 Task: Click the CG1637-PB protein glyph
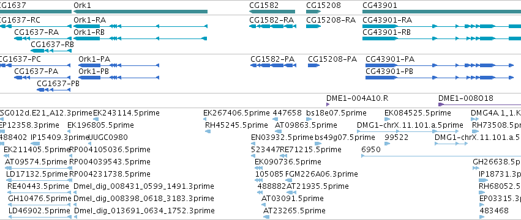(x=53, y=90)
